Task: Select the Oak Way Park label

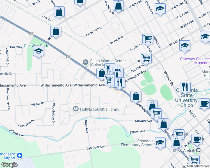Action: [x=36, y=46]
